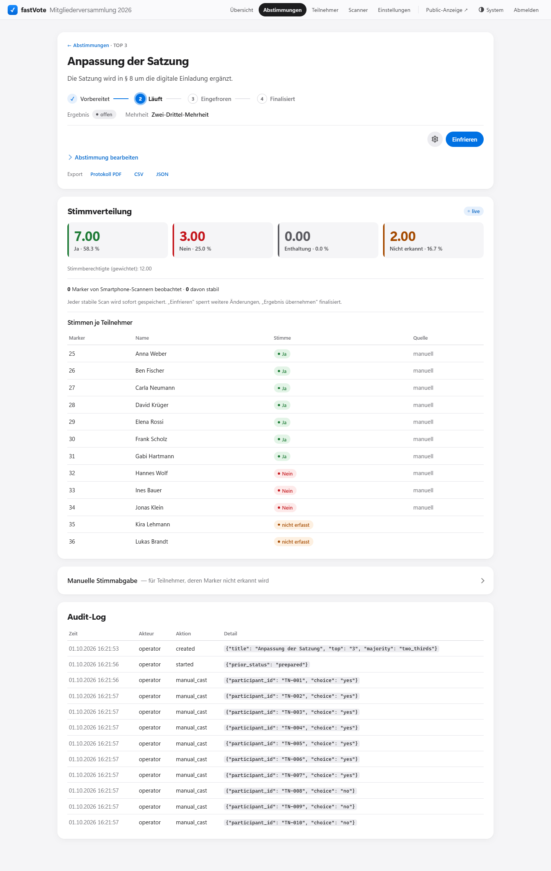Select step 2 Läuft circle
This screenshot has width=551, height=871.
140,99
